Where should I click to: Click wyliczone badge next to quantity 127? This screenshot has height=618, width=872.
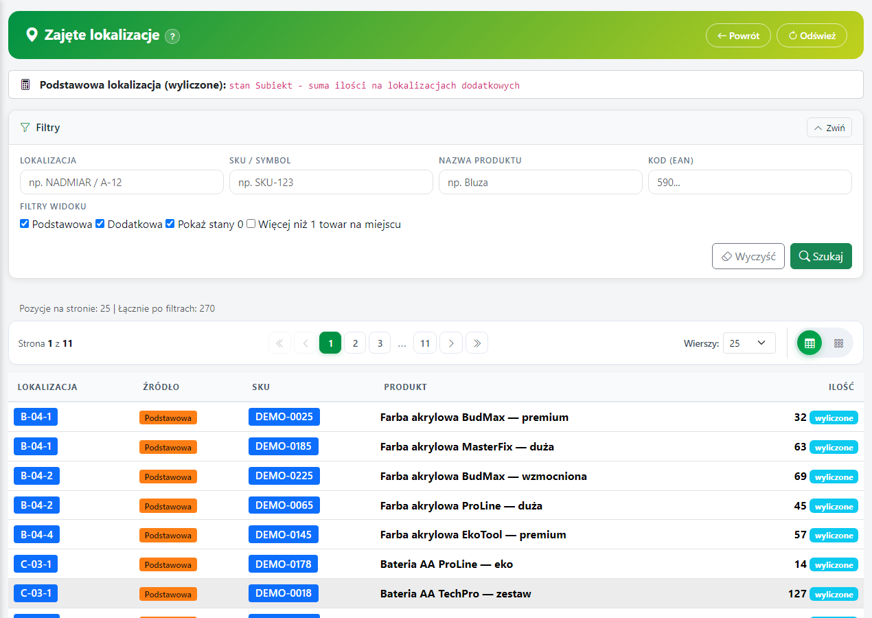[x=834, y=594]
